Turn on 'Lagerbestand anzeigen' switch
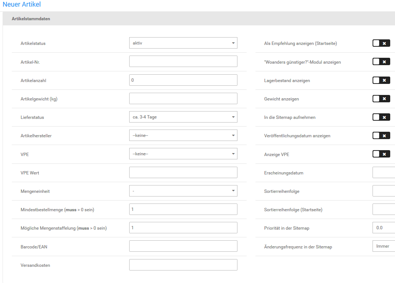 coord(381,80)
